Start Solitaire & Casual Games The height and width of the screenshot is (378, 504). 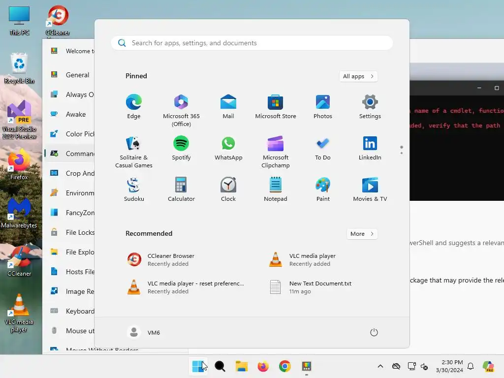134,152
